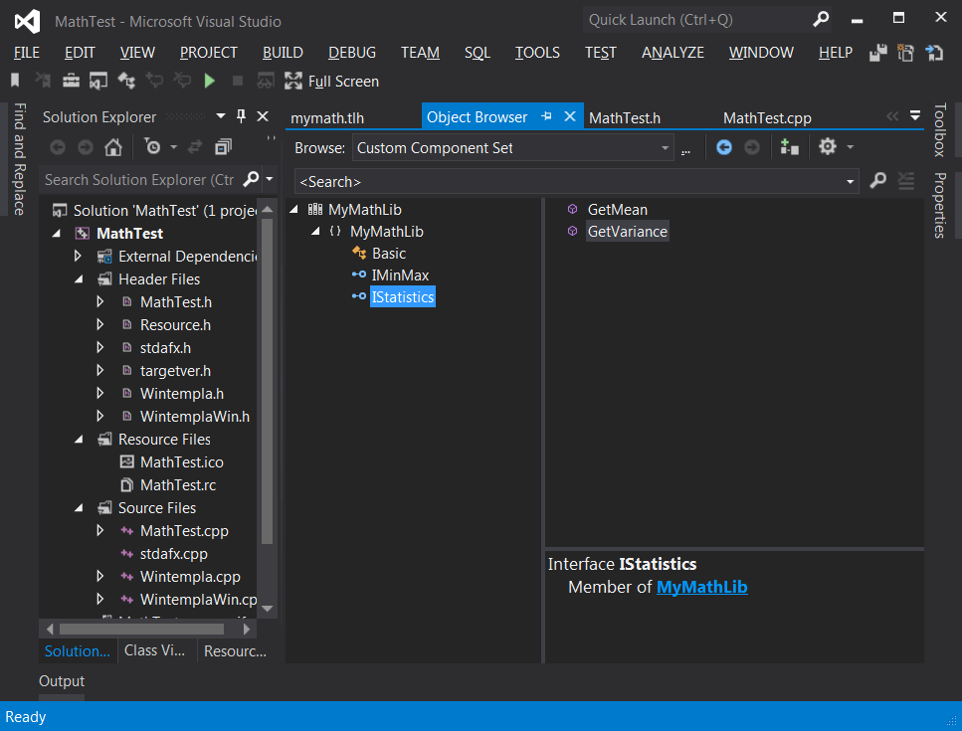Collapse the MyMathLib library root node

coord(293,210)
